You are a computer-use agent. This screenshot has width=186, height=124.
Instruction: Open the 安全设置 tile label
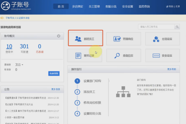167,56
